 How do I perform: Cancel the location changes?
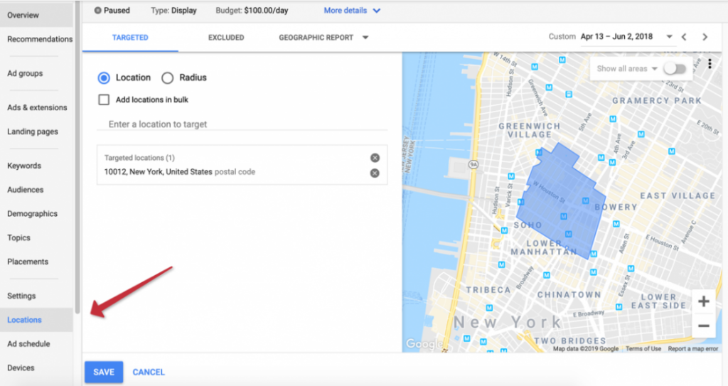[x=149, y=372]
